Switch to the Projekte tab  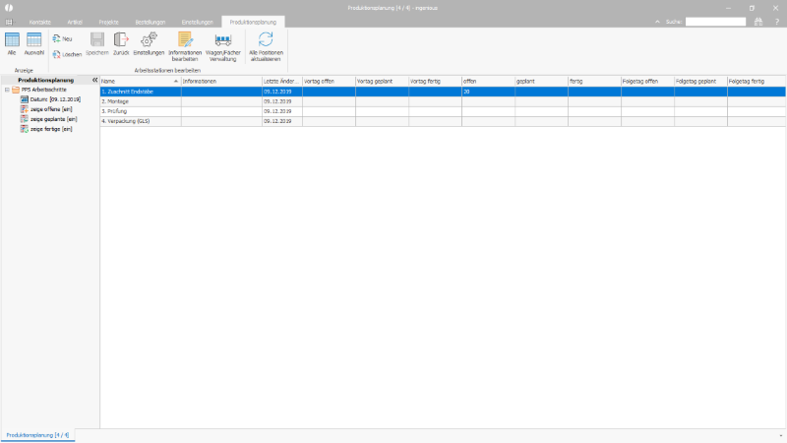click(x=108, y=22)
